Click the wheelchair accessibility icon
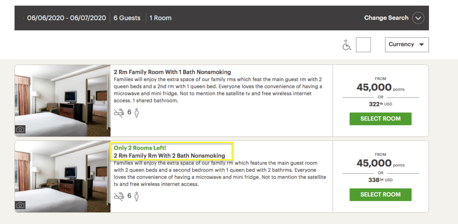Screen dimensions: 458x224 347,45
